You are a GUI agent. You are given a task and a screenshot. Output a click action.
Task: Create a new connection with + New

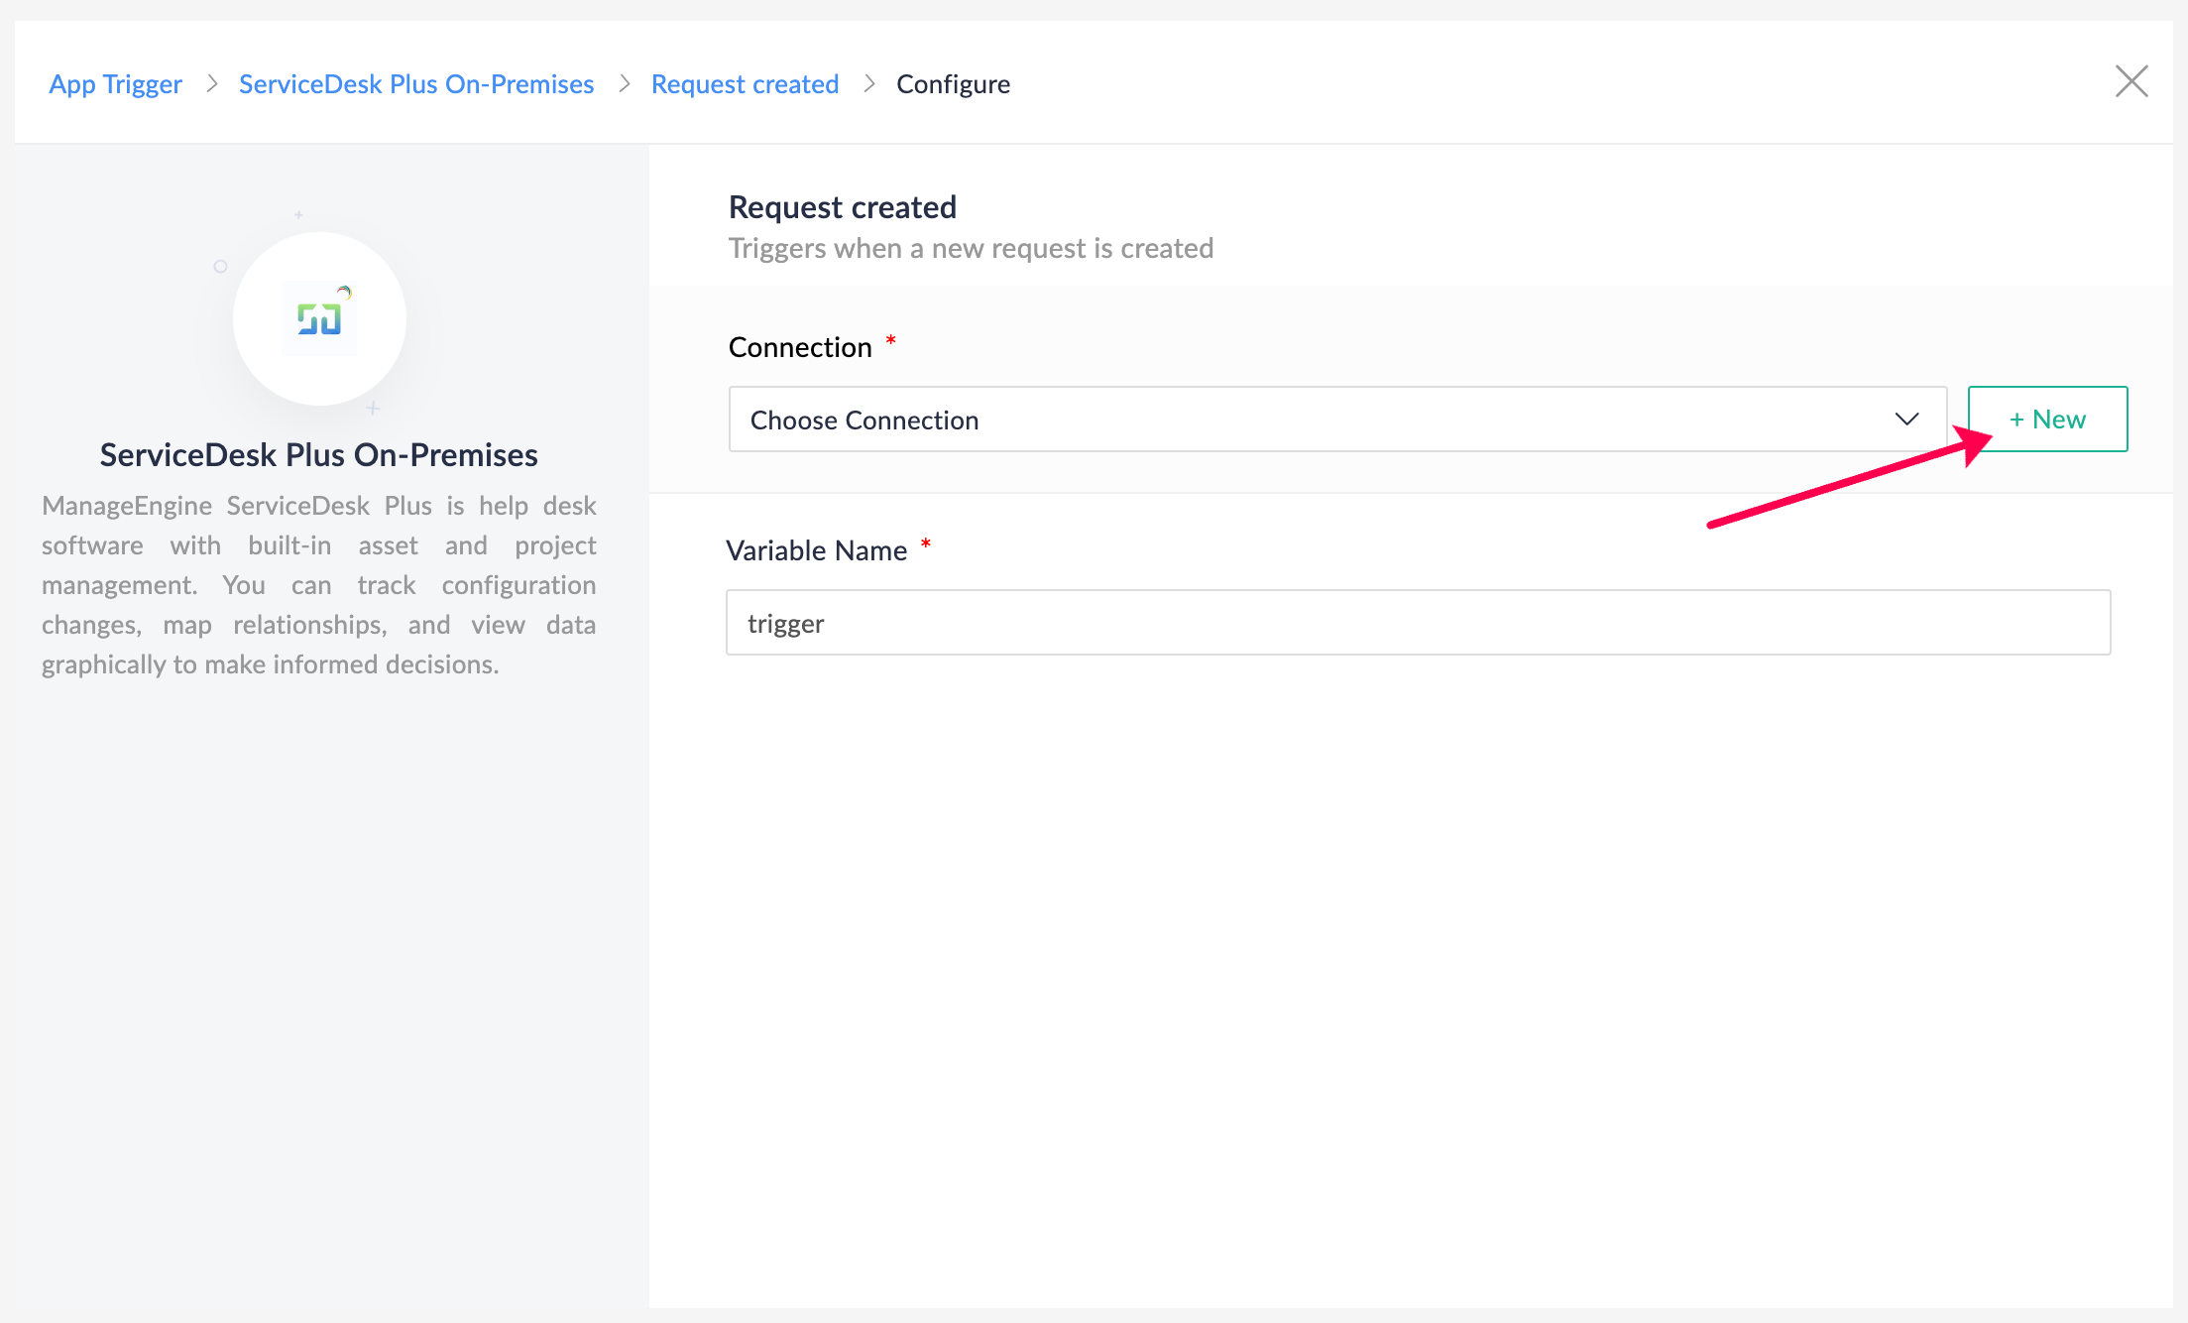point(2047,420)
